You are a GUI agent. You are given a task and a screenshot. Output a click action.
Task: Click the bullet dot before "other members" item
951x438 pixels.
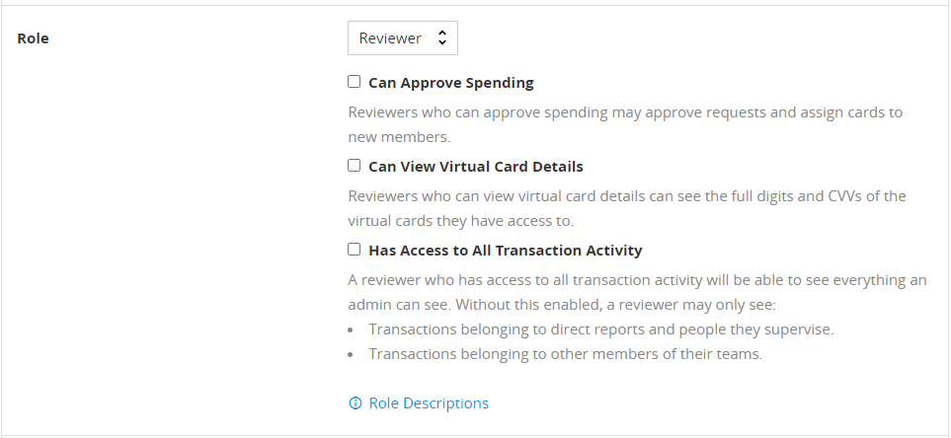click(353, 354)
